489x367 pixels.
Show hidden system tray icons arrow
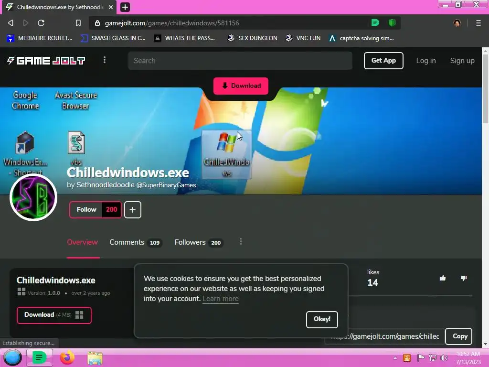[395, 358]
